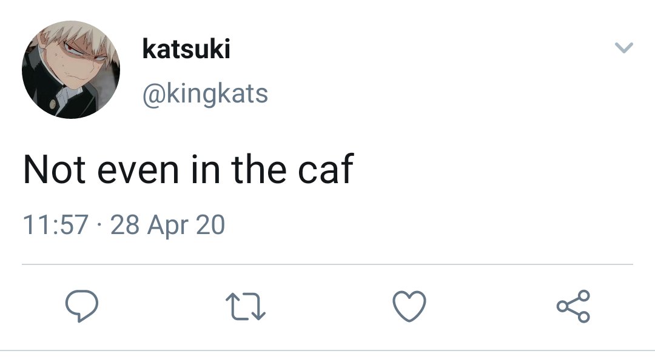Open the @kingkats handle profile
Screen dimensions: 655x362
coord(205,95)
